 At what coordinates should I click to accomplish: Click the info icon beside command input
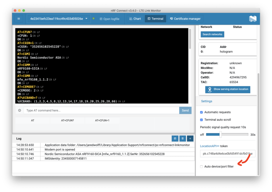tap(20, 111)
